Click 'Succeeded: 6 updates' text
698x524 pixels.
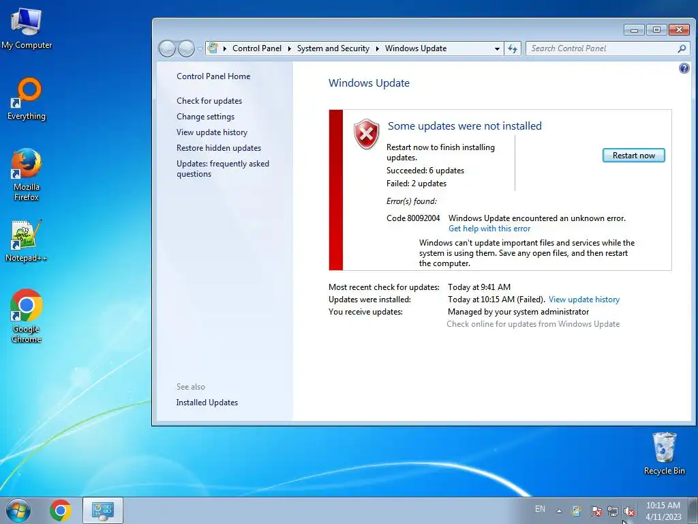click(425, 171)
